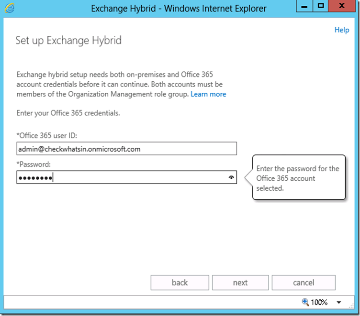Viewport: 360px width, 316px height.
Task: Click the '*Office 365 user ID:' label
Action: coord(47,135)
